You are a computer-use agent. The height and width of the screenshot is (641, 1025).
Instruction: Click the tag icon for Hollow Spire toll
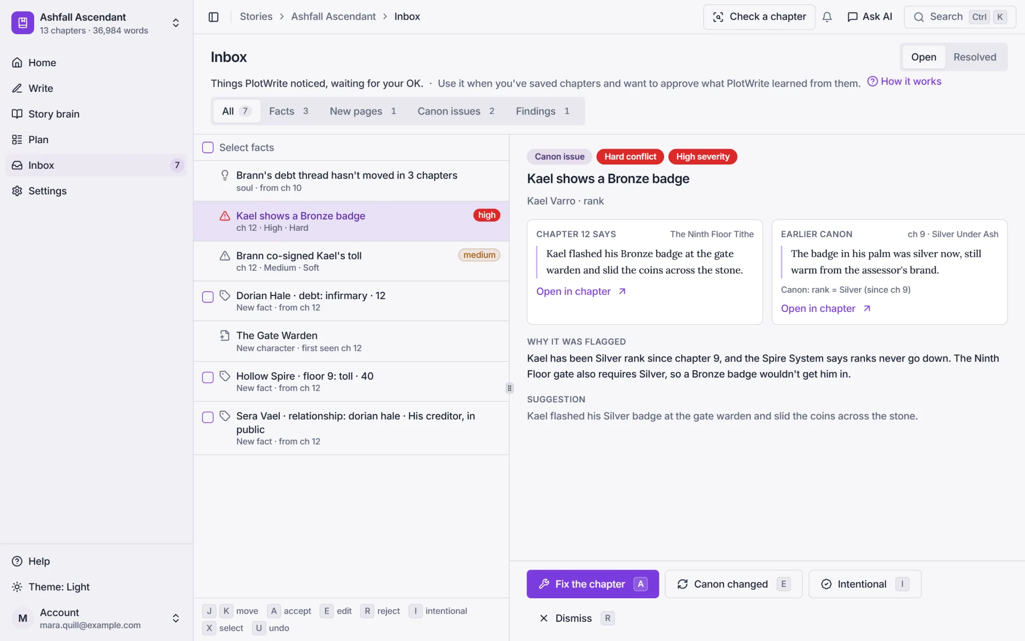(x=225, y=376)
